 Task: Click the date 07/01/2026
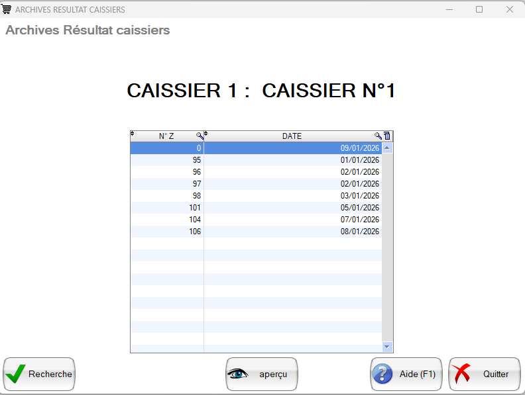pyautogui.click(x=359, y=220)
